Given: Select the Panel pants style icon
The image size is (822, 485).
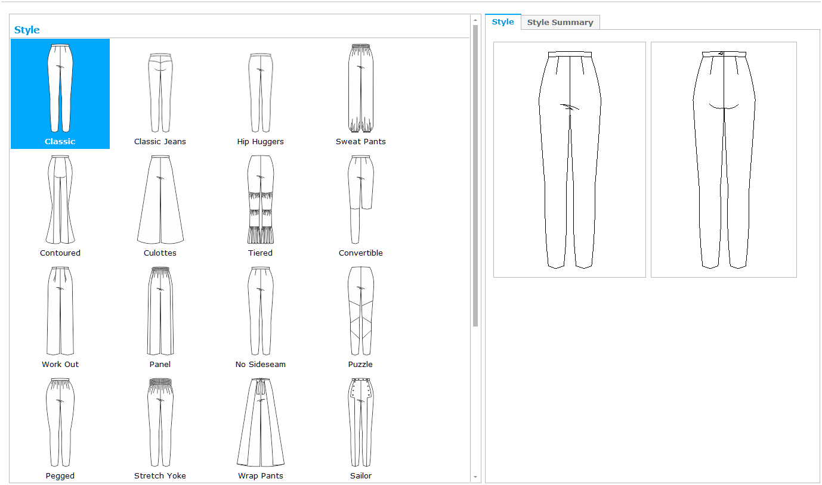Looking at the screenshot, I should (x=160, y=310).
